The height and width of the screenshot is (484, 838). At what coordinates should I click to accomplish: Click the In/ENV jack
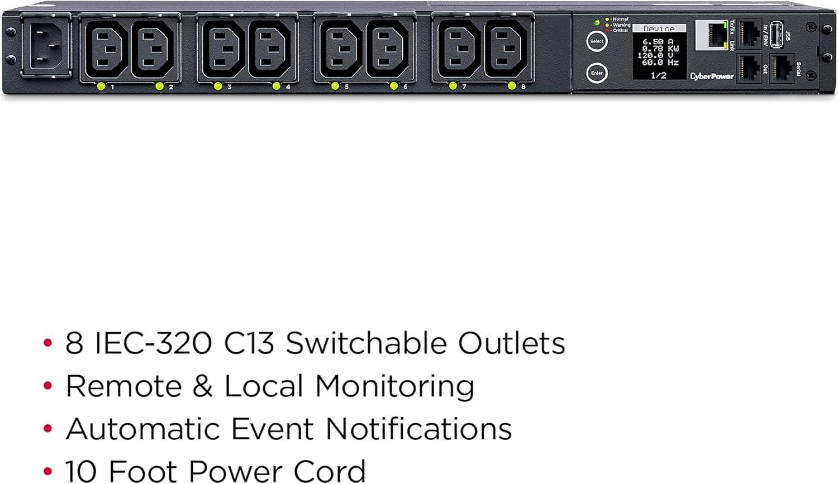tap(750, 33)
